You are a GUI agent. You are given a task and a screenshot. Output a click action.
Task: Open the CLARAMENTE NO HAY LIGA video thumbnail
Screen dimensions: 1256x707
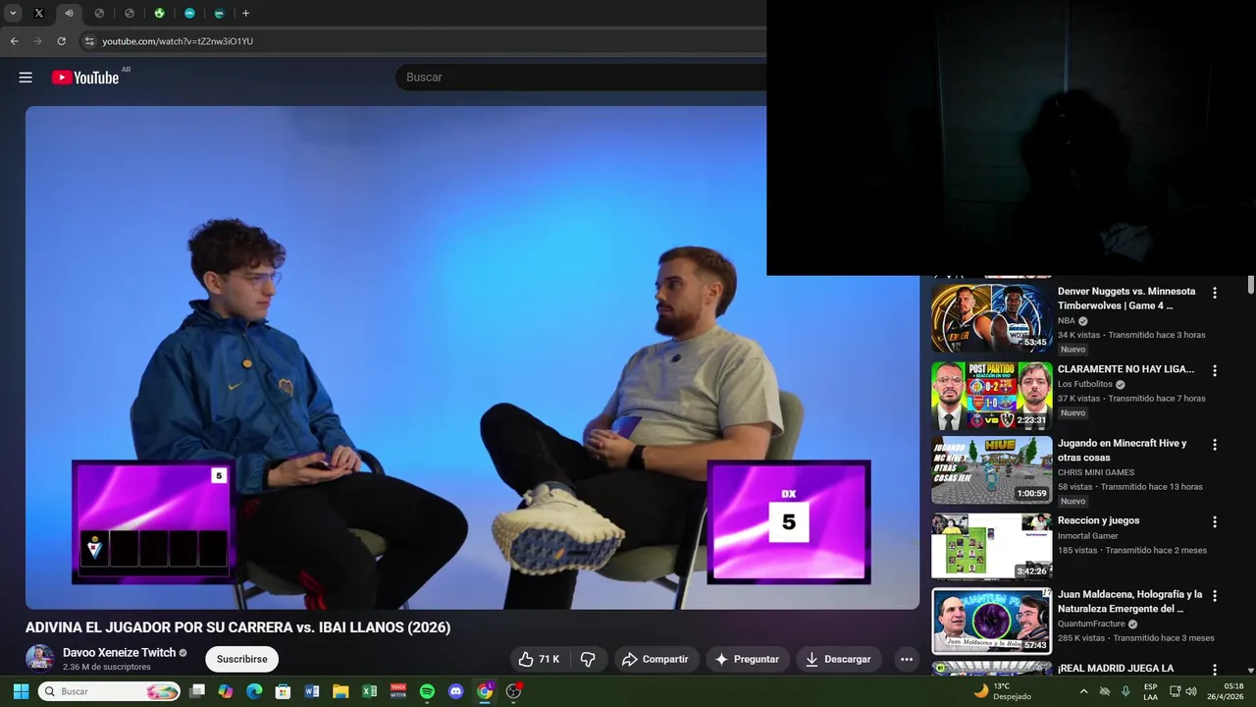991,396
